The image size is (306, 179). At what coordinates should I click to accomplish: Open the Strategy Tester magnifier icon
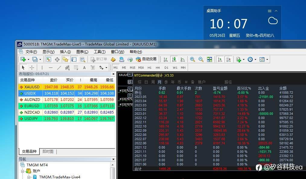(82, 59)
